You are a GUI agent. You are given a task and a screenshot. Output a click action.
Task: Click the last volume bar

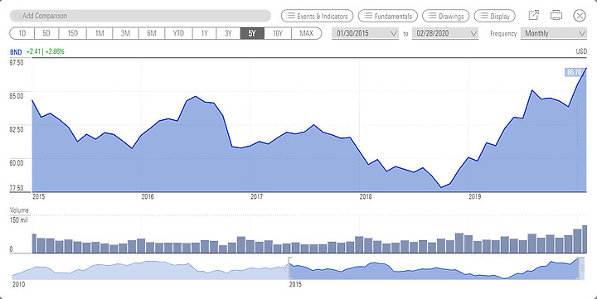click(x=585, y=239)
